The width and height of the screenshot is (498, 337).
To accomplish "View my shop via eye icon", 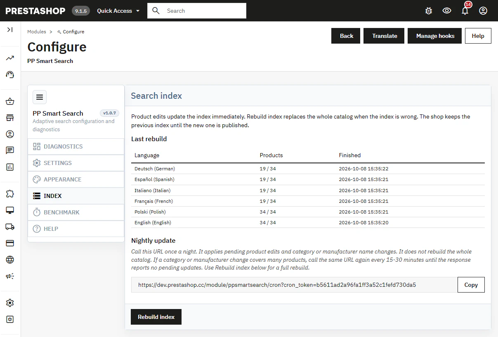I will tap(447, 11).
